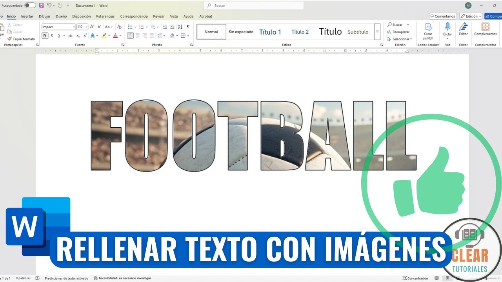Click Decrease font size icon
Image resolution: width=502 pixels, height=282 pixels.
click(x=99, y=27)
